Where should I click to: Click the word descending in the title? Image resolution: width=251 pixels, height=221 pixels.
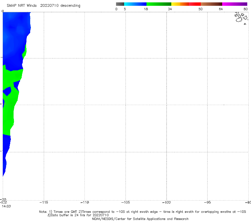(71, 6)
